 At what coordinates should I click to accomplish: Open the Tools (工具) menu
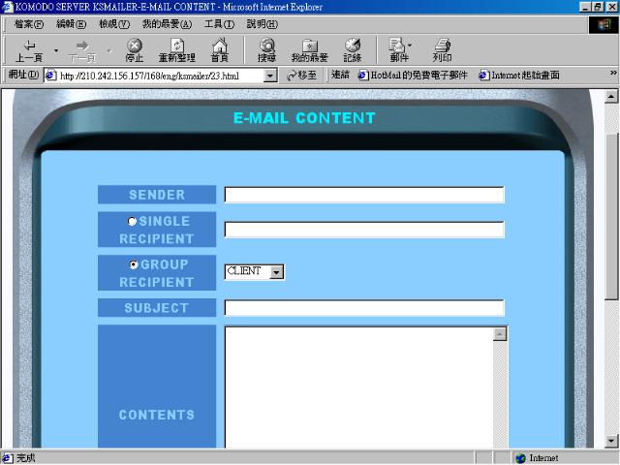pos(219,23)
